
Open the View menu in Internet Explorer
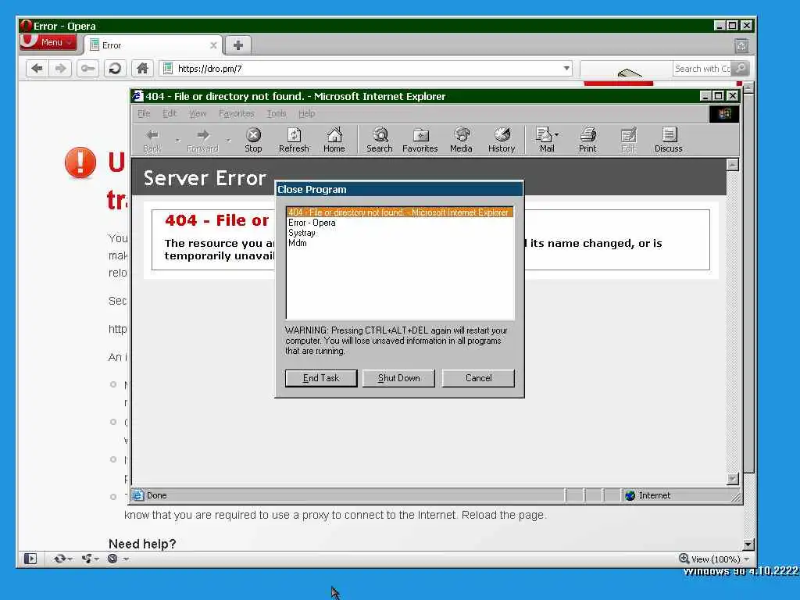pyautogui.click(x=198, y=113)
